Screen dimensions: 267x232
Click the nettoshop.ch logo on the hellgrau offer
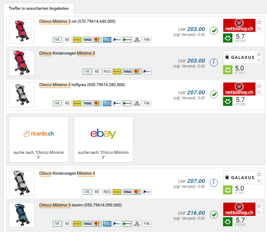[239, 89]
